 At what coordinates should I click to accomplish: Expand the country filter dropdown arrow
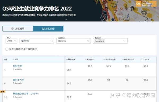[124, 41]
